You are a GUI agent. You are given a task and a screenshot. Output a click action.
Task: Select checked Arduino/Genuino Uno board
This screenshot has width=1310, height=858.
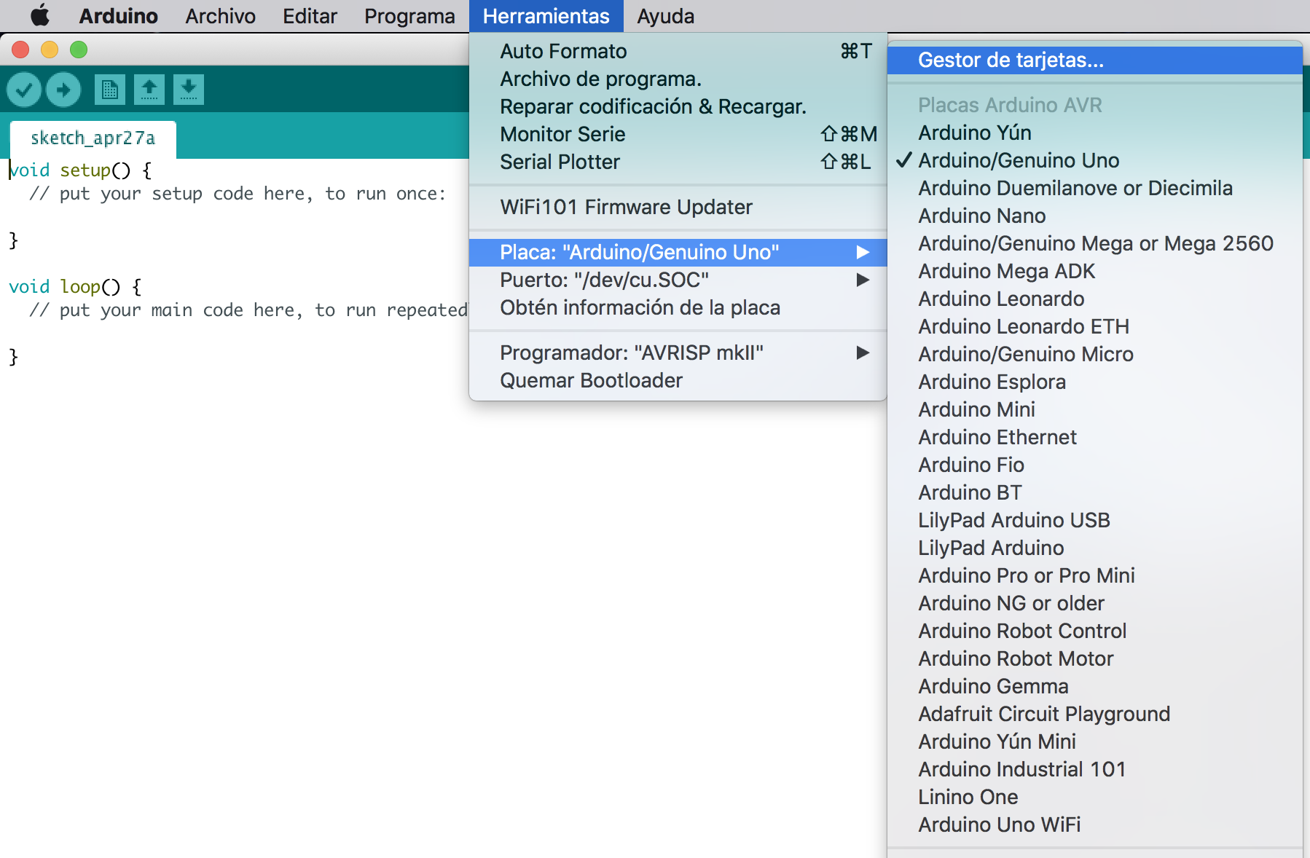pyautogui.click(x=1095, y=160)
